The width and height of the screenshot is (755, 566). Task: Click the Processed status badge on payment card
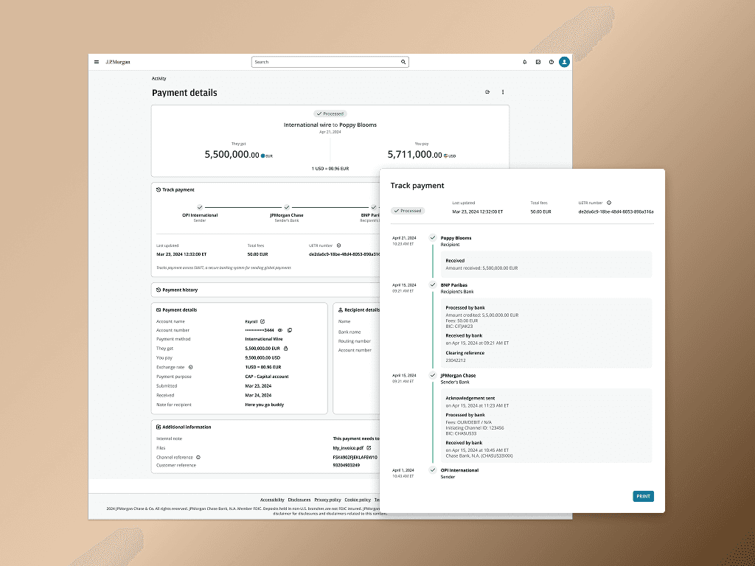click(330, 114)
